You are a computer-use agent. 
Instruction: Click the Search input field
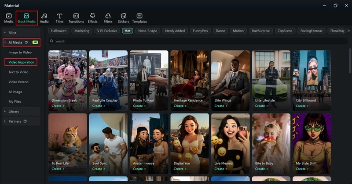tap(198, 41)
